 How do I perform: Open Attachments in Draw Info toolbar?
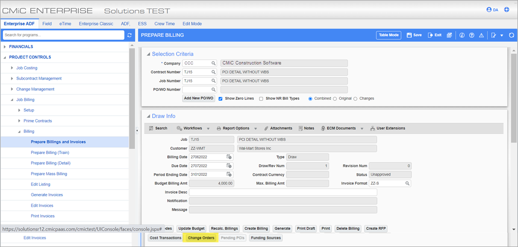point(278,128)
